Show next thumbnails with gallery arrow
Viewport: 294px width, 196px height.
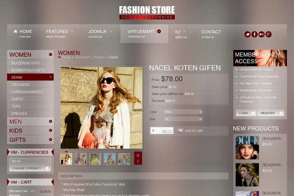138,155
